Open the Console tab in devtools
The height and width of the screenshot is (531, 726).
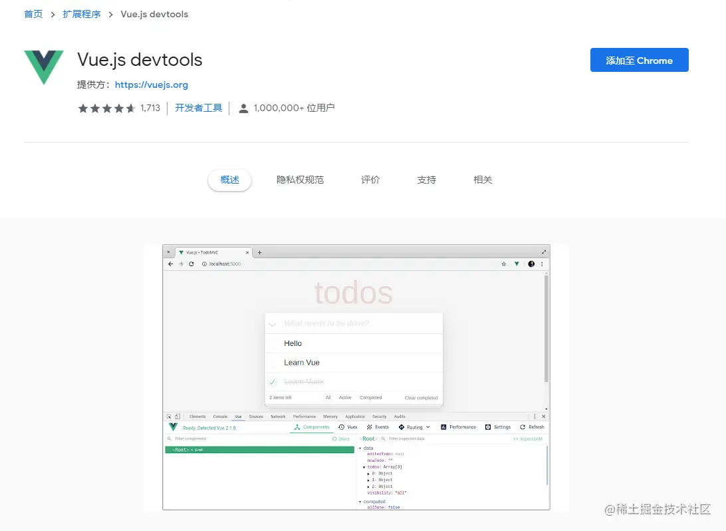220,417
